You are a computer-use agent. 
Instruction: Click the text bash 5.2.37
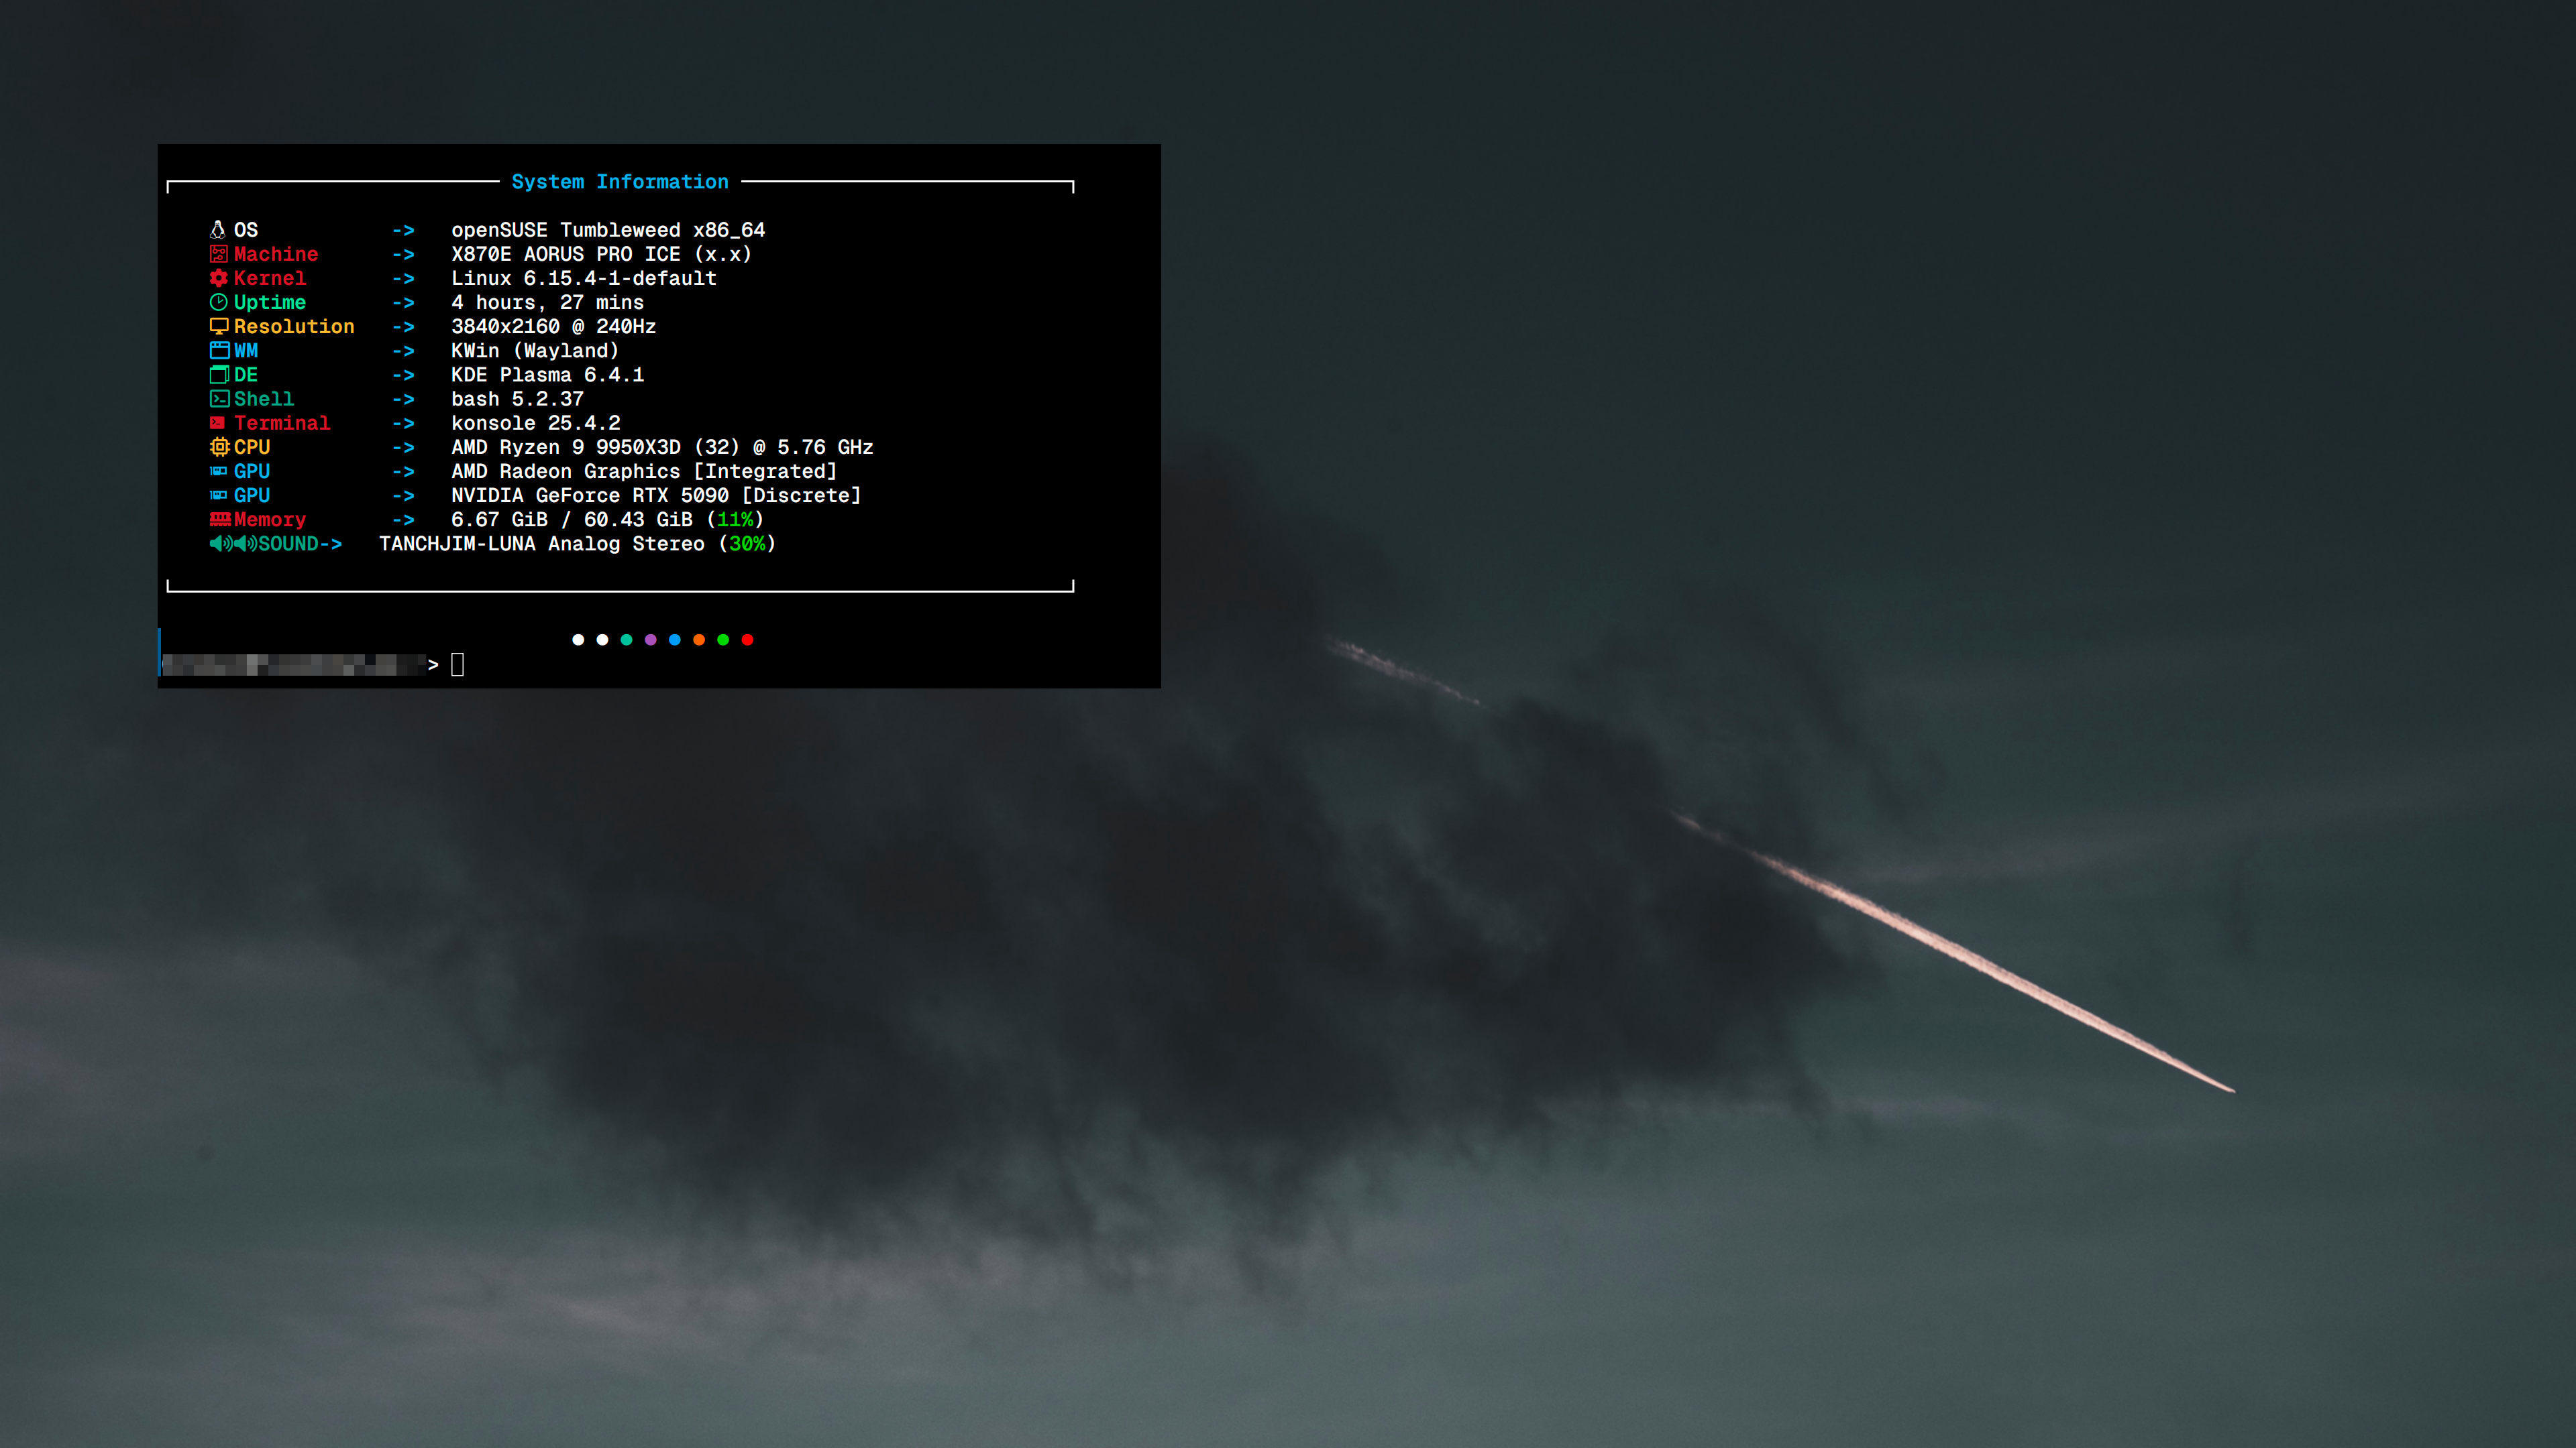click(x=518, y=399)
